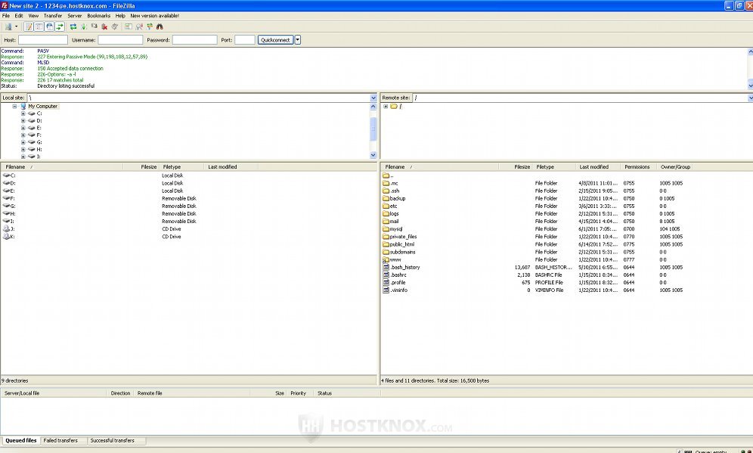Sort remote files by Last modified column

tap(598, 166)
